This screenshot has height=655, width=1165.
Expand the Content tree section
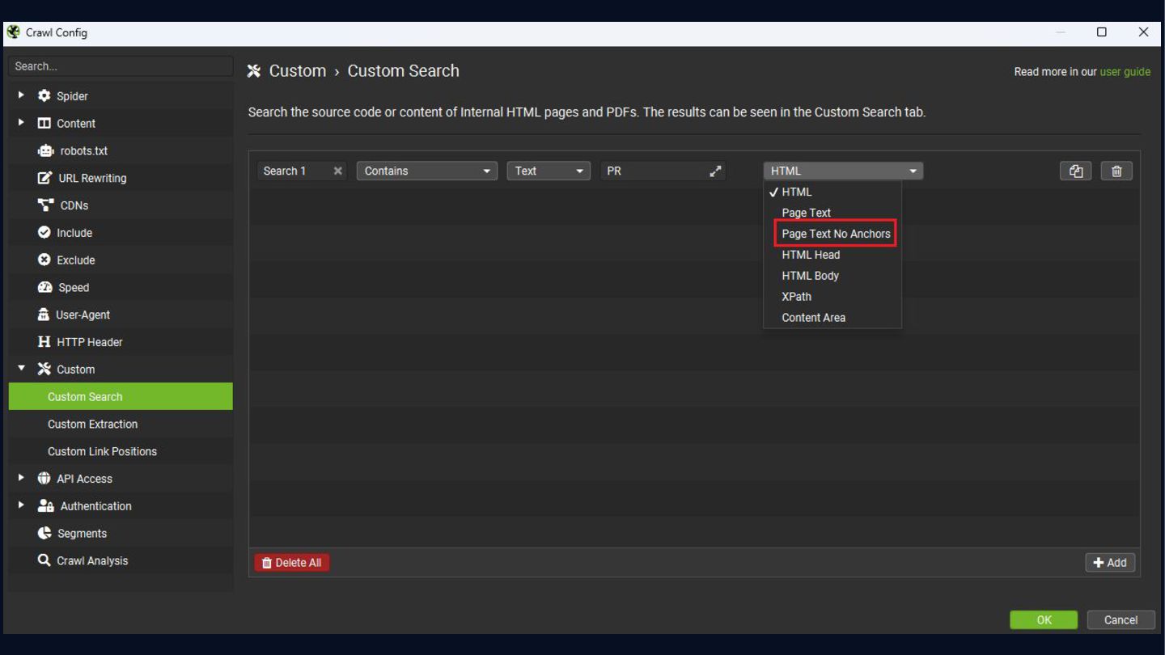tap(21, 123)
